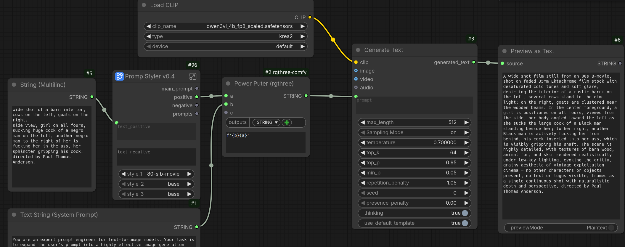Screen dimensions: 625x247
Task: Click the image input port on Generate Text
Action: point(356,70)
